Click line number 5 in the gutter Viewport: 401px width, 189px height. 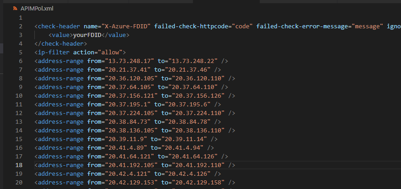(x=21, y=52)
